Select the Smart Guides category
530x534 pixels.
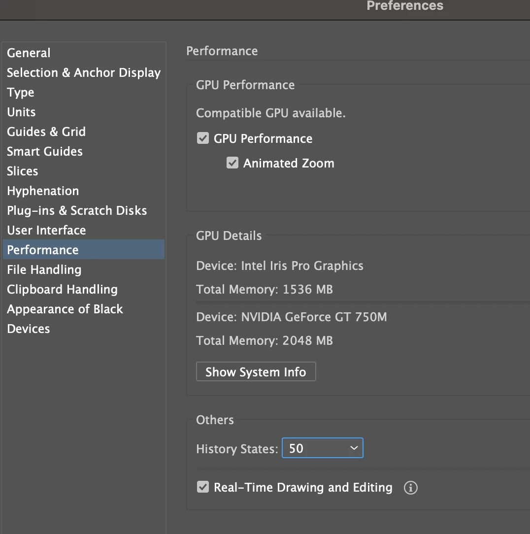45,151
